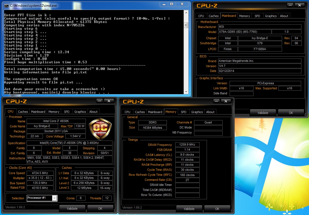Image resolution: width=309 pixels, height=215 pixels.
Task: Open Caches tab in CPU window
Action: [23, 112]
